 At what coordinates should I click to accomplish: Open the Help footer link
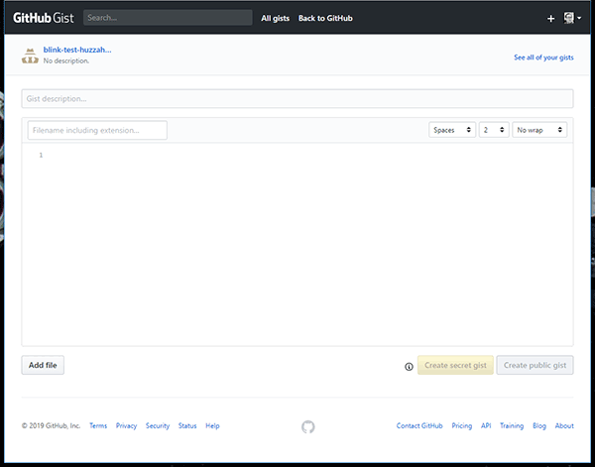212,425
